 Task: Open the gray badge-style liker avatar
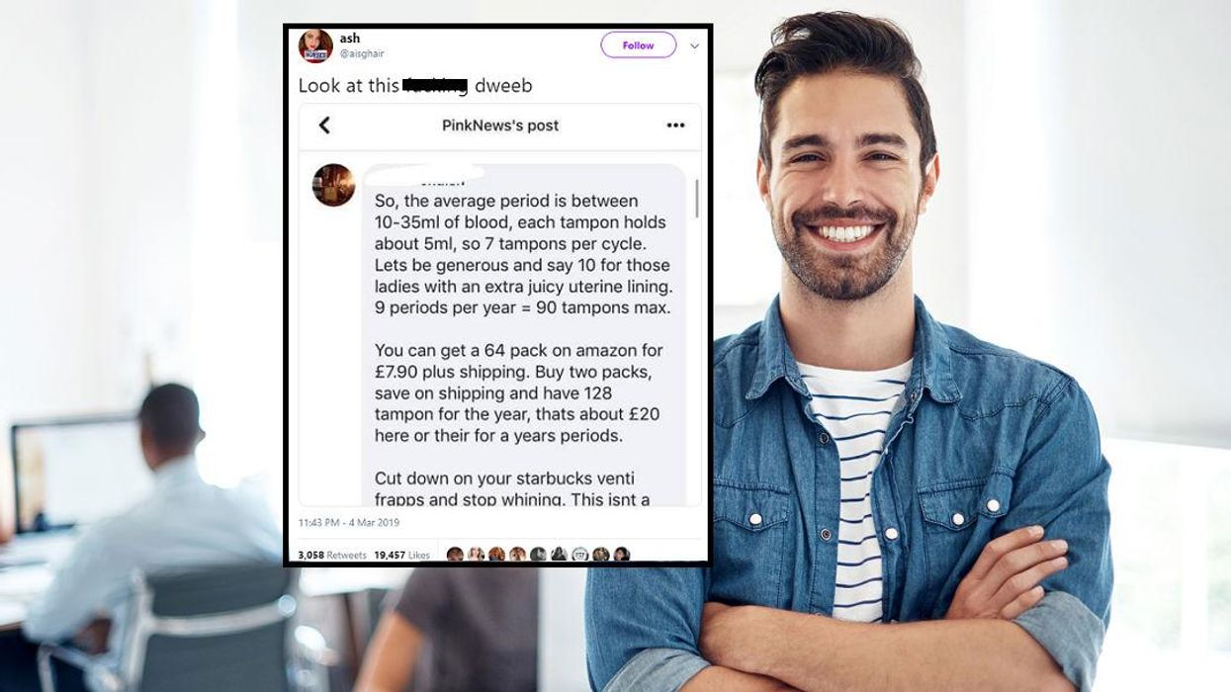580,555
